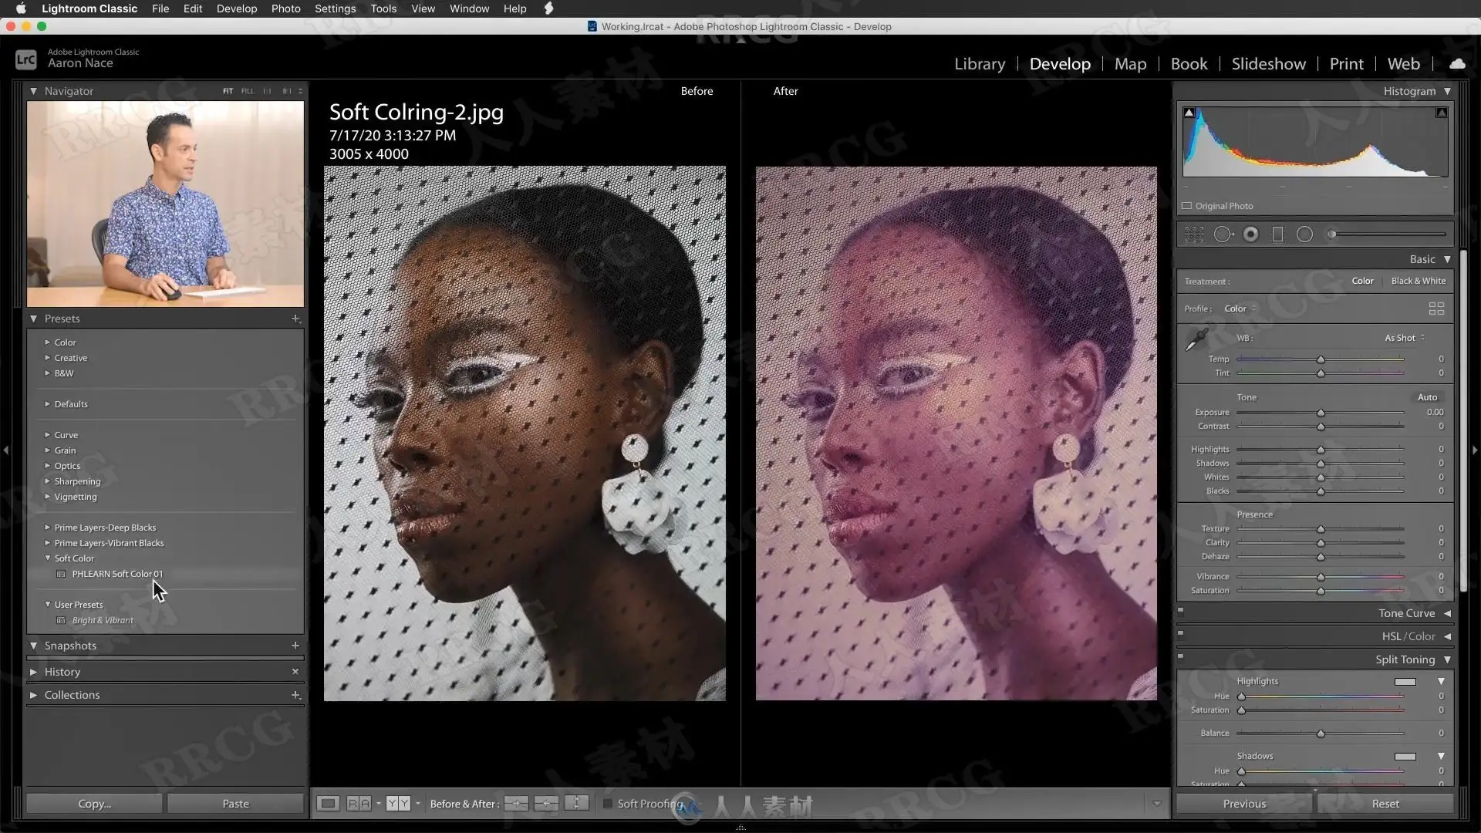Viewport: 1481px width, 833px height.
Task: Click the Previous button
Action: coord(1244,804)
